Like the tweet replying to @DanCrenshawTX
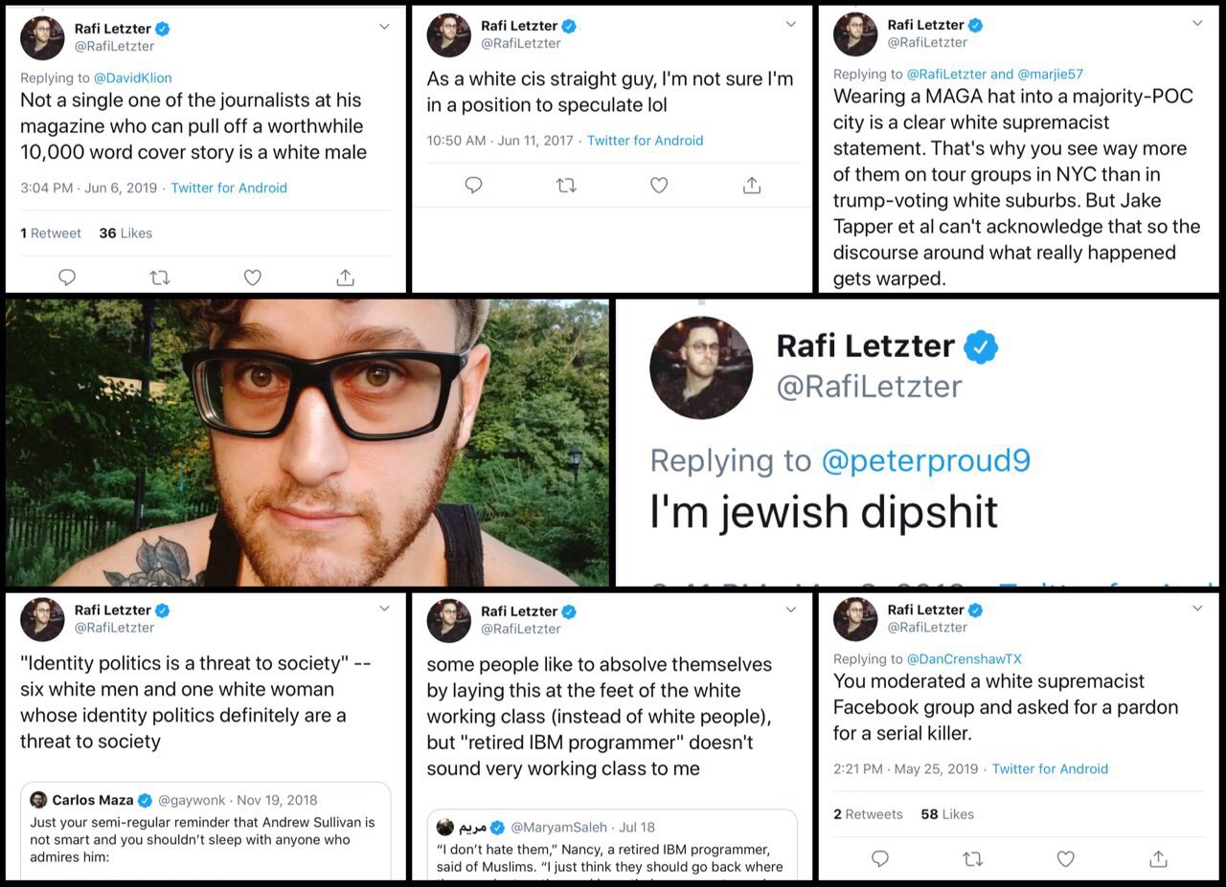Screen dimensions: 1226x887 pos(1065,858)
